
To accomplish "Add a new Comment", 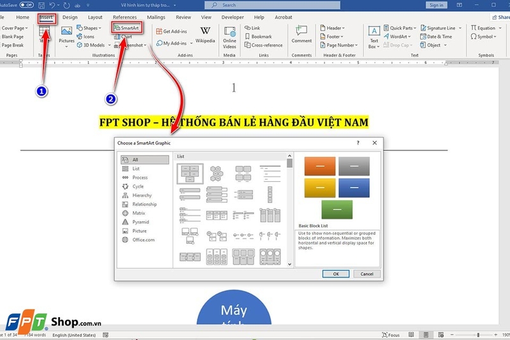I will [302, 34].
